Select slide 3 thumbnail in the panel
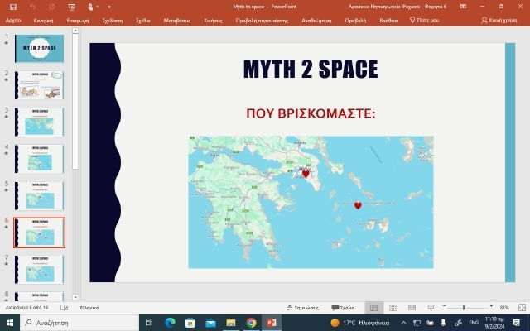 point(39,122)
